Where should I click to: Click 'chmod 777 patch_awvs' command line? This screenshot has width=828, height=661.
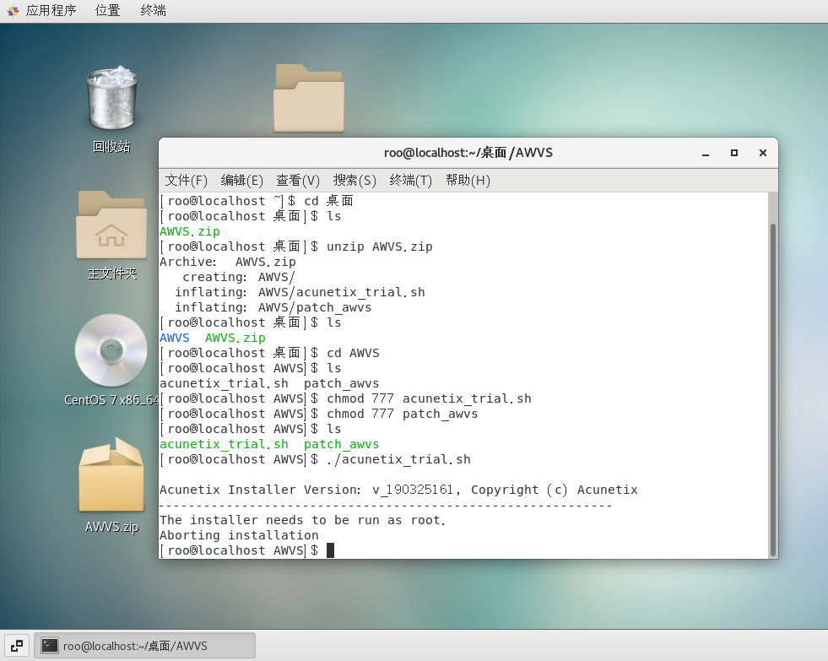[x=403, y=414]
